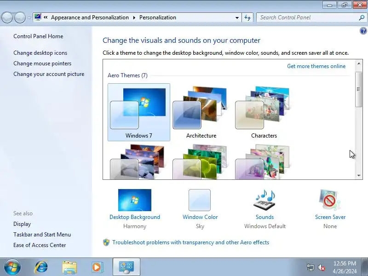Open the Screen Saver icon
Screen dimensions: 368x276
[330, 200]
